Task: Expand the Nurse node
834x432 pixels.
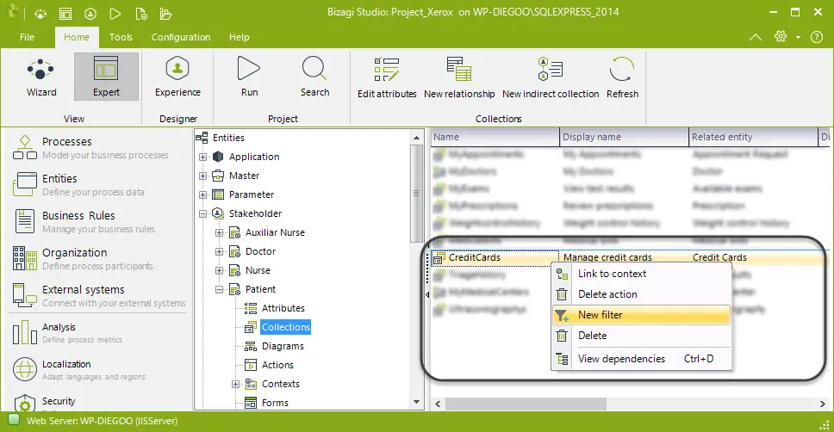Action: [219, 270]
